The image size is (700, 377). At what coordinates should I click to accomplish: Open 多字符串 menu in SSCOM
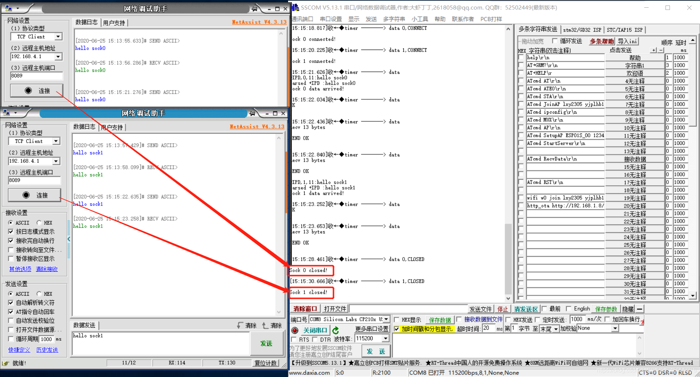(x=394, y=19)
